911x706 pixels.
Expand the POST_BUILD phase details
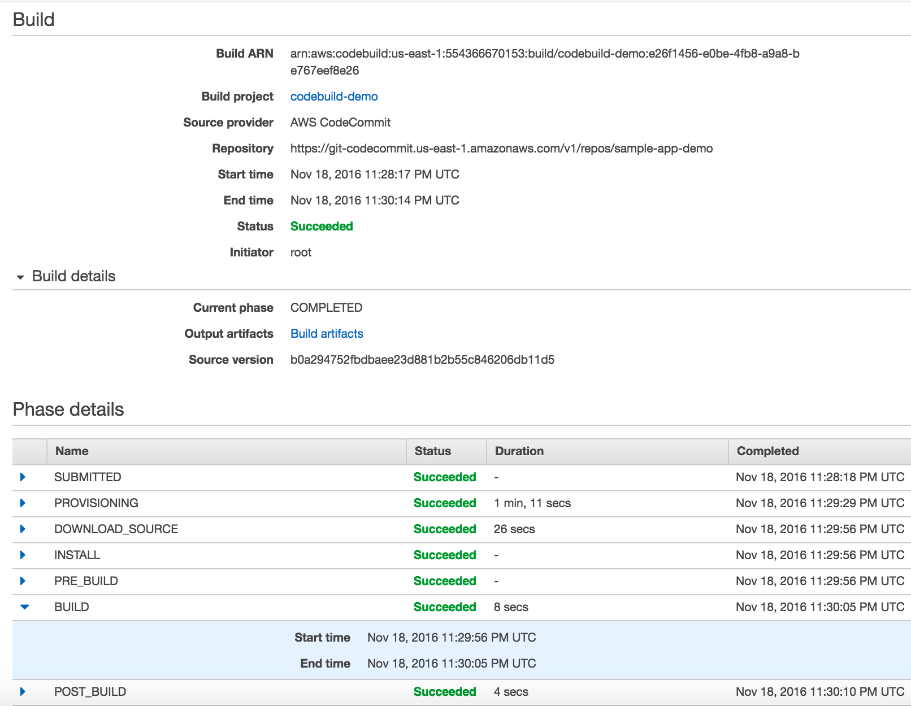[23, 691]
